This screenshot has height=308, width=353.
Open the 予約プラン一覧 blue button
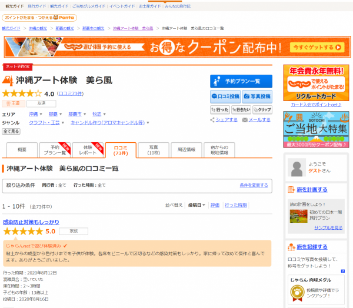(x=241, y=81)
